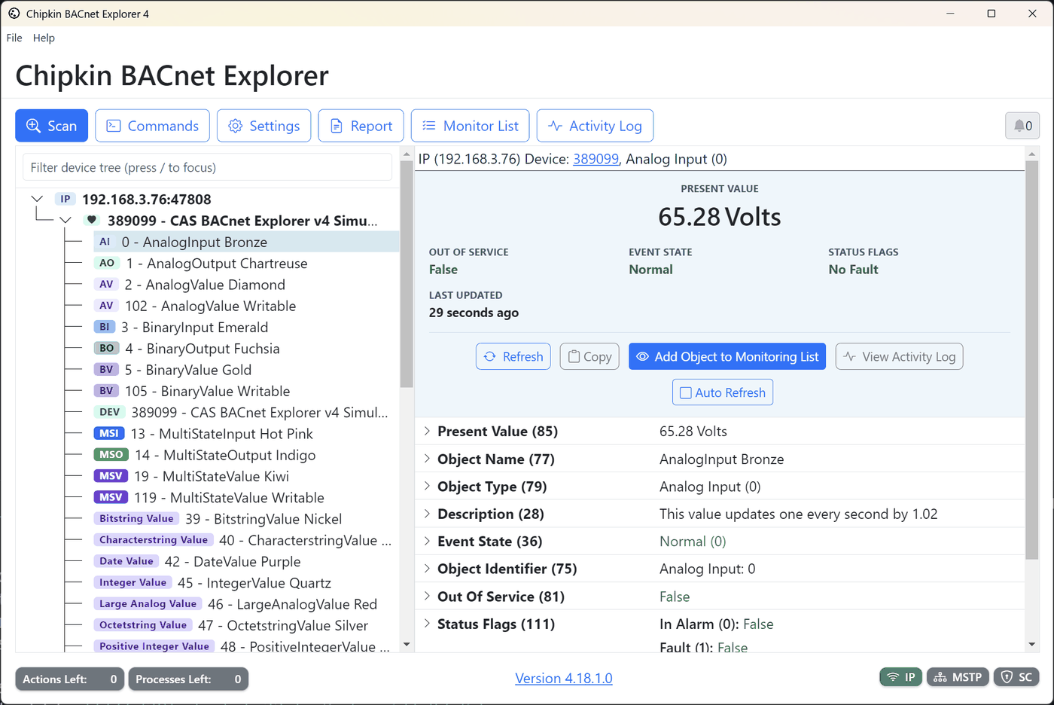Expand the Status Flags (111) property
The height and width of the screenshot is (705, 1054).
[427, 624]
